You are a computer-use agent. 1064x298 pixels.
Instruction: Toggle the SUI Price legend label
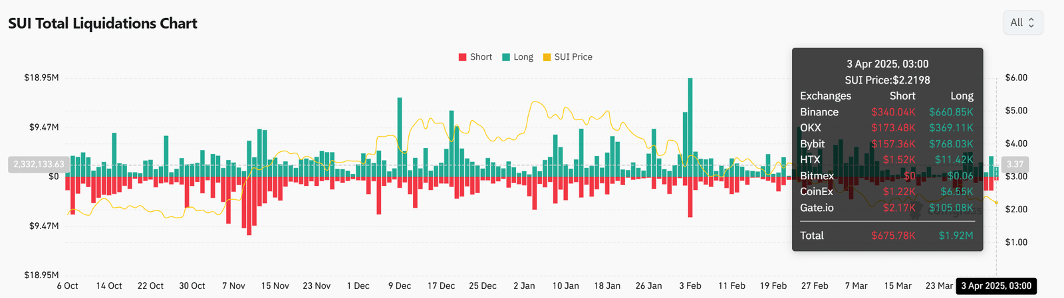573,57
